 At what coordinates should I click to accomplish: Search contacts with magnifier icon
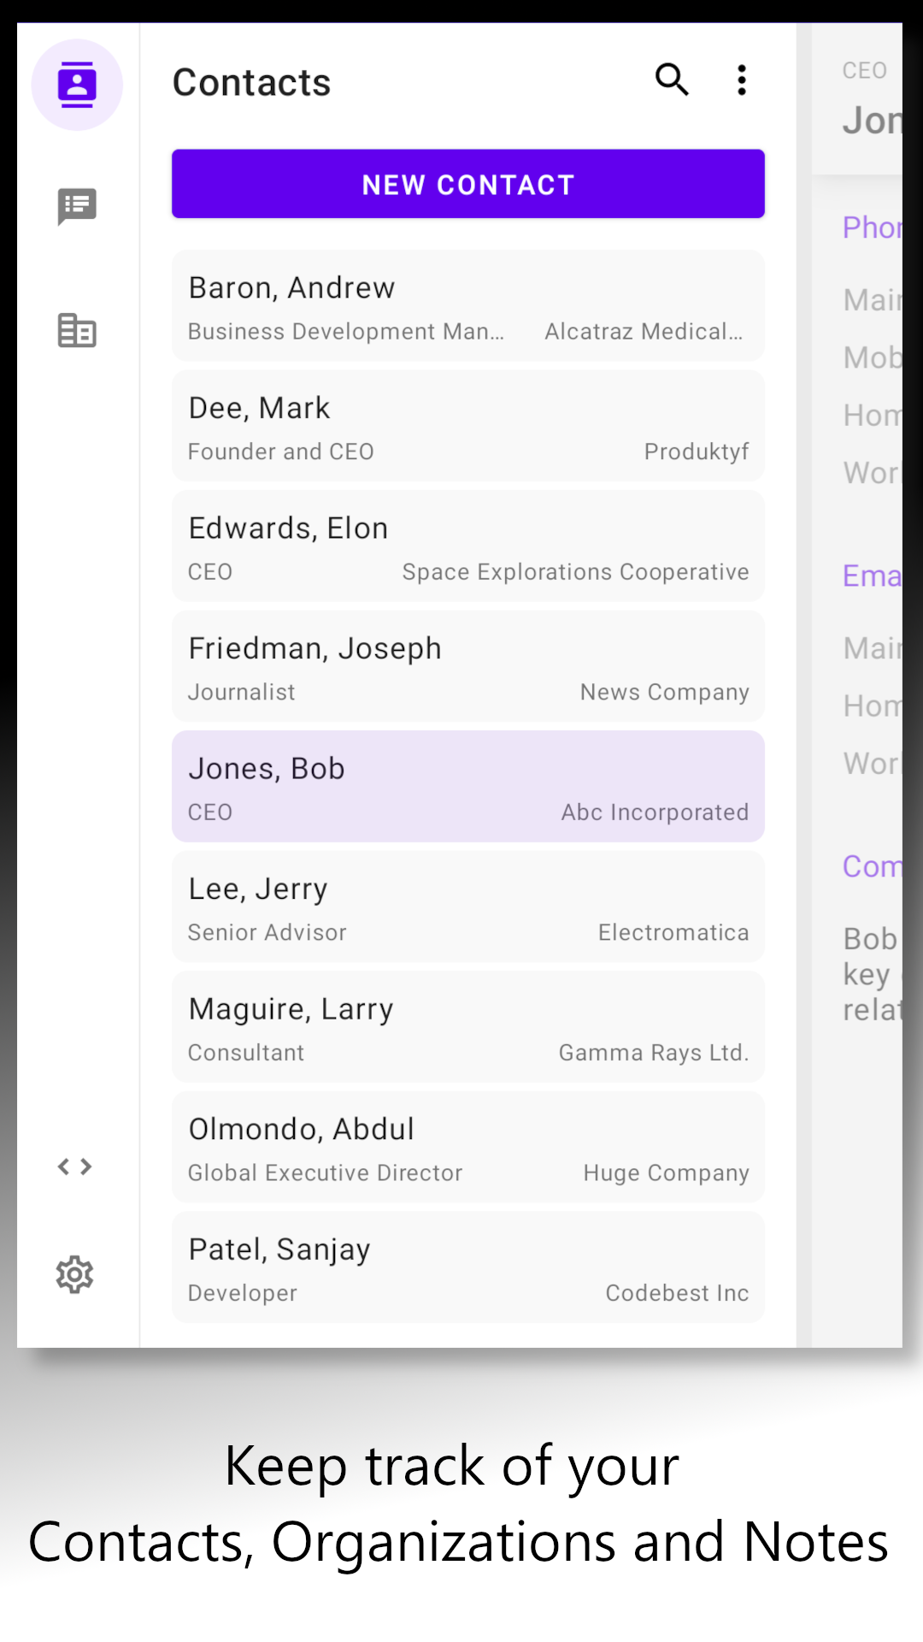point(672,80)
